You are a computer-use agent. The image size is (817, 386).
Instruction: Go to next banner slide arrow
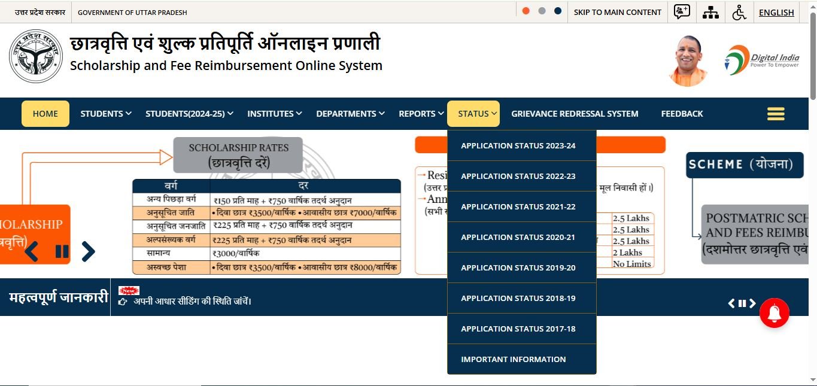[88, 251]
